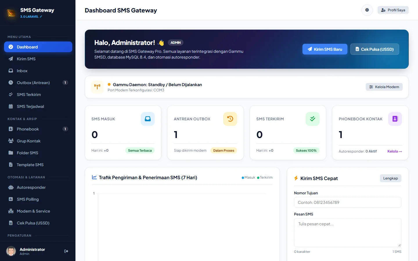Click the Folder SMS folder icon
This screenshot has width=418, height=261.
click(x=11, y=153)
